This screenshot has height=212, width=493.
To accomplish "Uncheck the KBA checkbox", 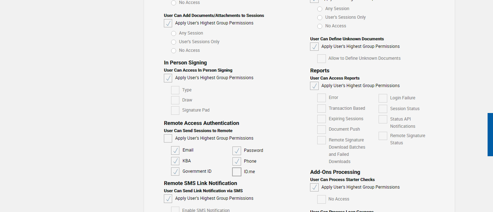I will click(175, 161).
